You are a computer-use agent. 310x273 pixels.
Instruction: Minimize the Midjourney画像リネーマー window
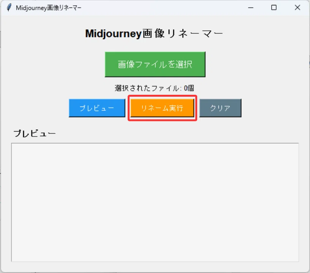point(251,8)
